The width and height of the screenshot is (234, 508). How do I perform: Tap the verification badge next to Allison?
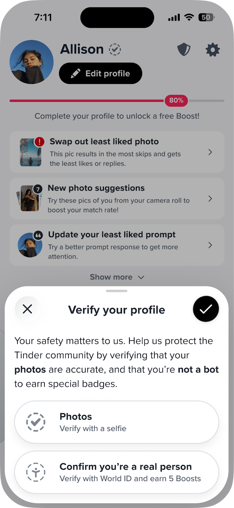tap(115, 50)
